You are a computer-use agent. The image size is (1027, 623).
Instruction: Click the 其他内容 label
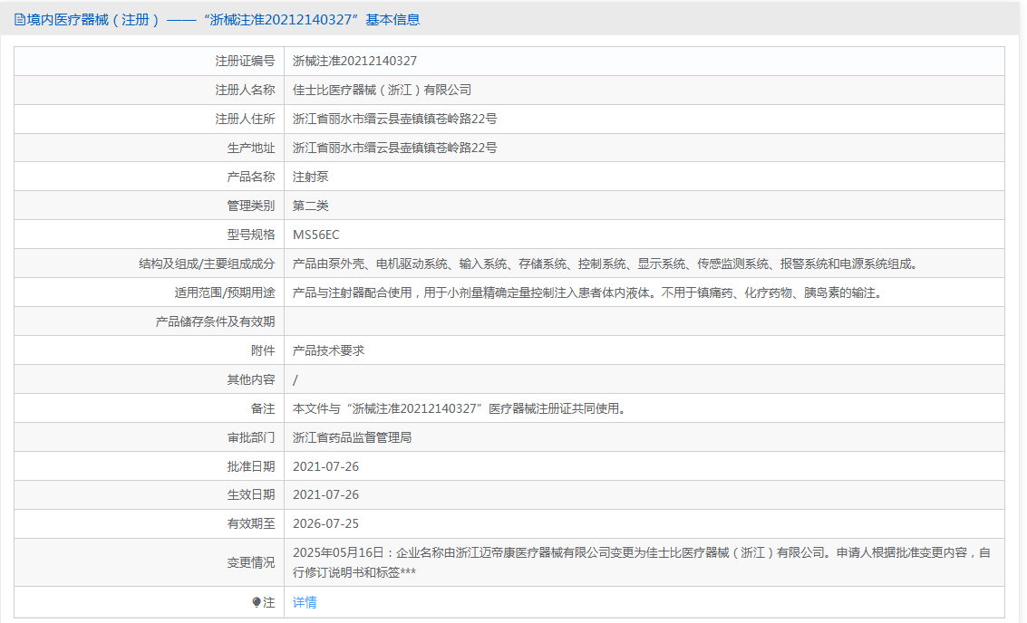point(251,379)
